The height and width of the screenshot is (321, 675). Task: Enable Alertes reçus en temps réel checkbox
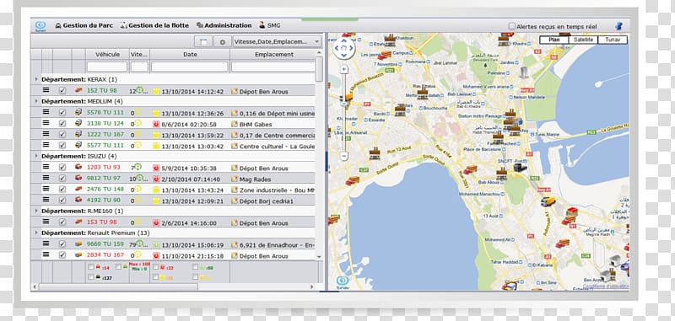(512, 26)
